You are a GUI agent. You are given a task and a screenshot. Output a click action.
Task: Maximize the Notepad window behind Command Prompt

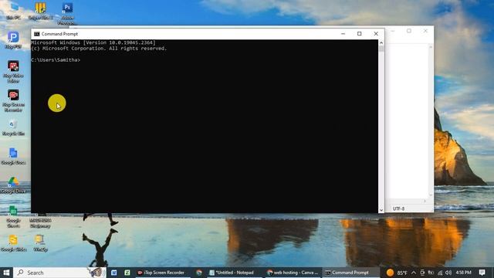coord(409,31)
